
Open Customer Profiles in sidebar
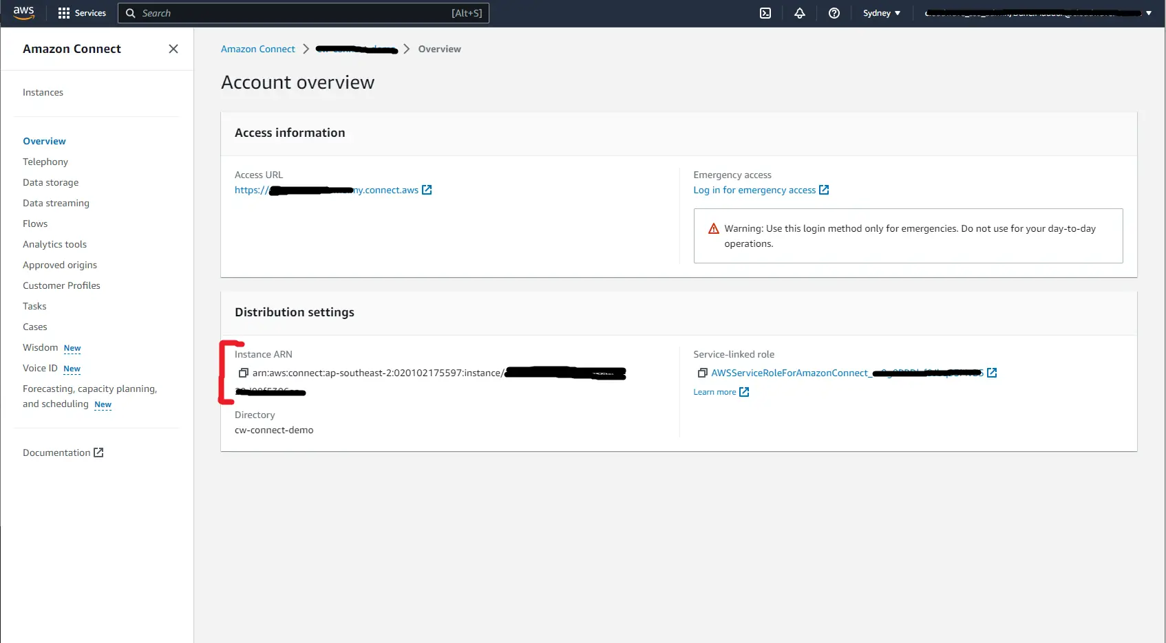[x=61, y=285]
